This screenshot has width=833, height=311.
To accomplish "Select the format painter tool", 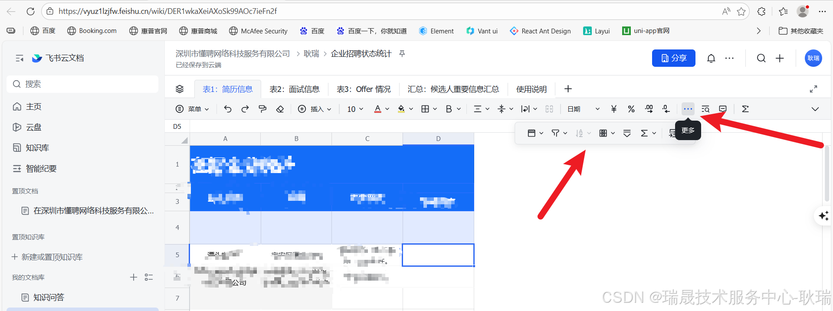I will [262, 109].
